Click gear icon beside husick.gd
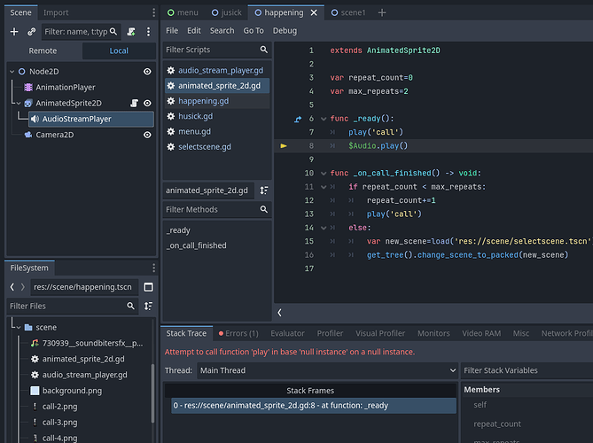Screen dimensions: 593x443 [171, 116]
